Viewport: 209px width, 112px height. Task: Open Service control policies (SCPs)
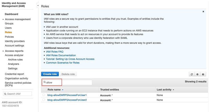[18, 84]
